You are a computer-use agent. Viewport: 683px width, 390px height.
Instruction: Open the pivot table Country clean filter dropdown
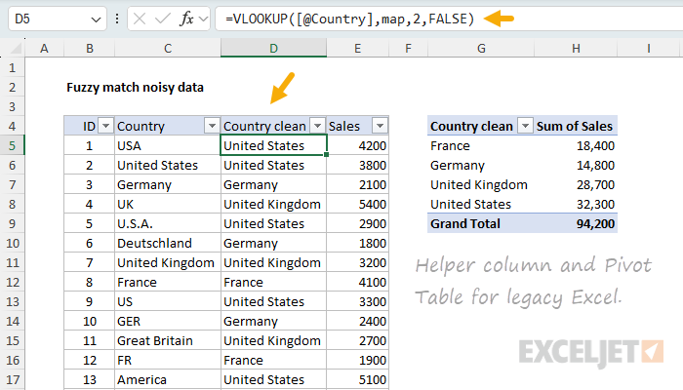pyautogui.click(x=525, y=126)
